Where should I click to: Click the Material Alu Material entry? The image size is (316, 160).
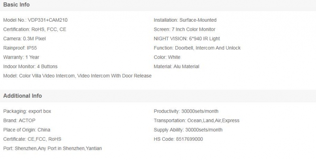[x=177, y=67]
